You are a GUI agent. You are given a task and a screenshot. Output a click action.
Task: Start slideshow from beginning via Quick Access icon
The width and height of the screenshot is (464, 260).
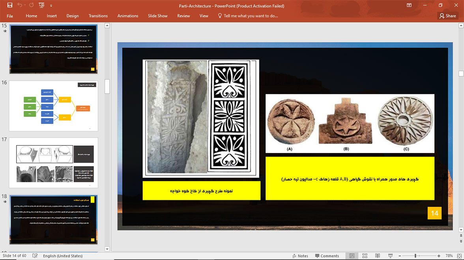point(41,6)
